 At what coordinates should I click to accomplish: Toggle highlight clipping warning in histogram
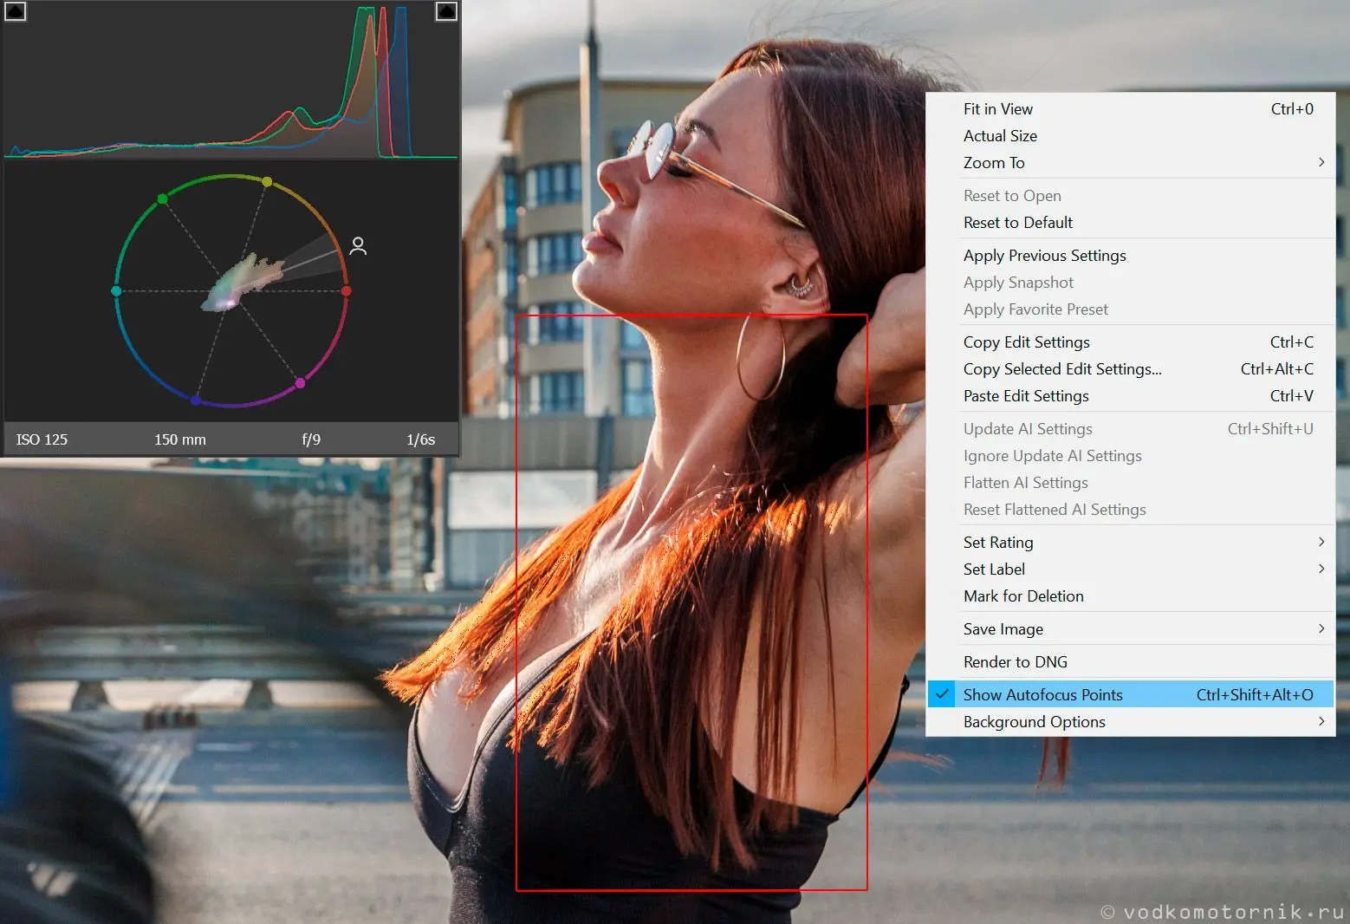click(445, 11)
